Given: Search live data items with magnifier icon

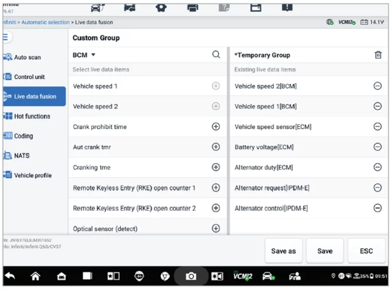Looking at the screenshot, I should pyautogui.click(x=216, y=55).
